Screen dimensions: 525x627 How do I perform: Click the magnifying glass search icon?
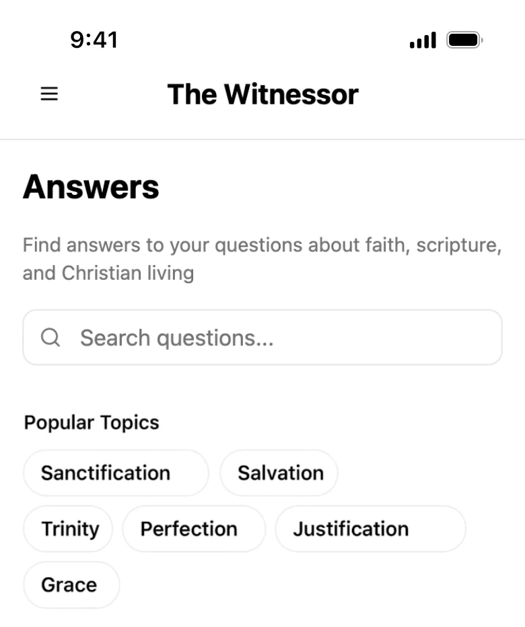tap(50, 337)
